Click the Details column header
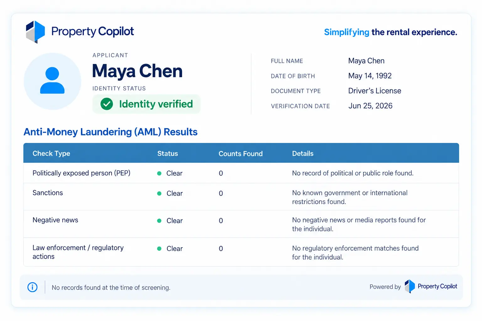482x321 pixels. [303, 154]
